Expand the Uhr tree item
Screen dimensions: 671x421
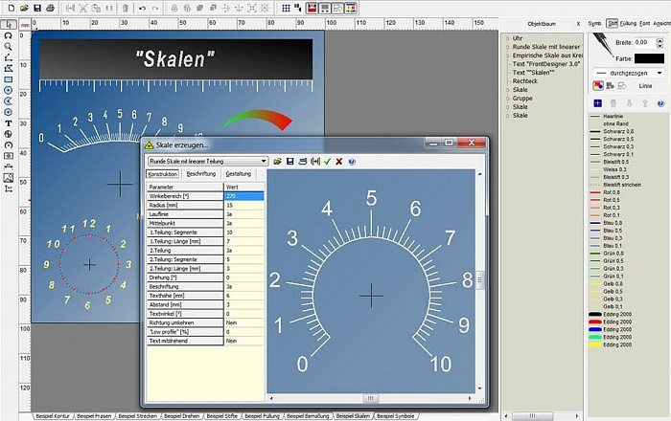[x=507, y=38]
